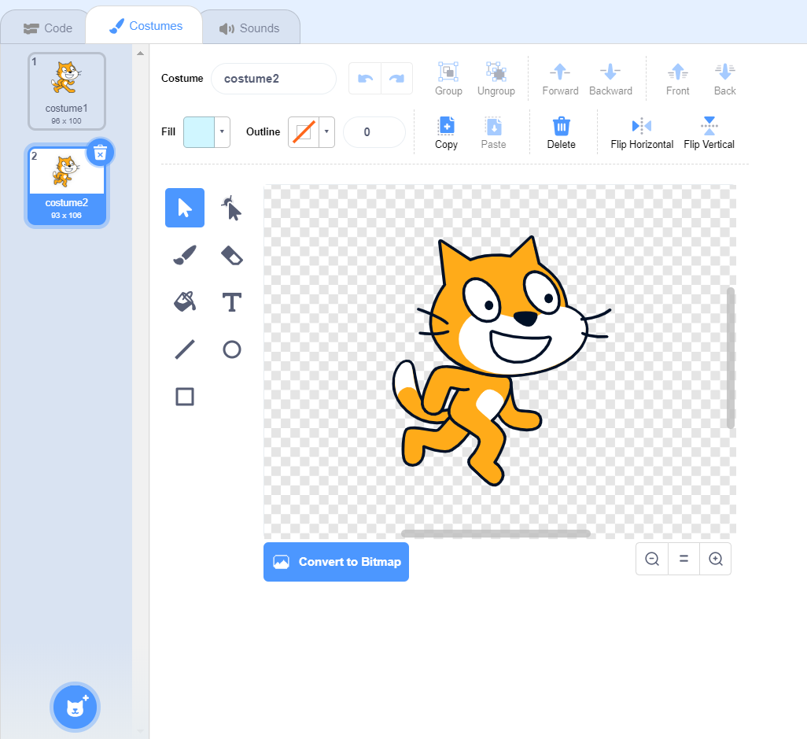Choose the Text tool

coord(231,302)
